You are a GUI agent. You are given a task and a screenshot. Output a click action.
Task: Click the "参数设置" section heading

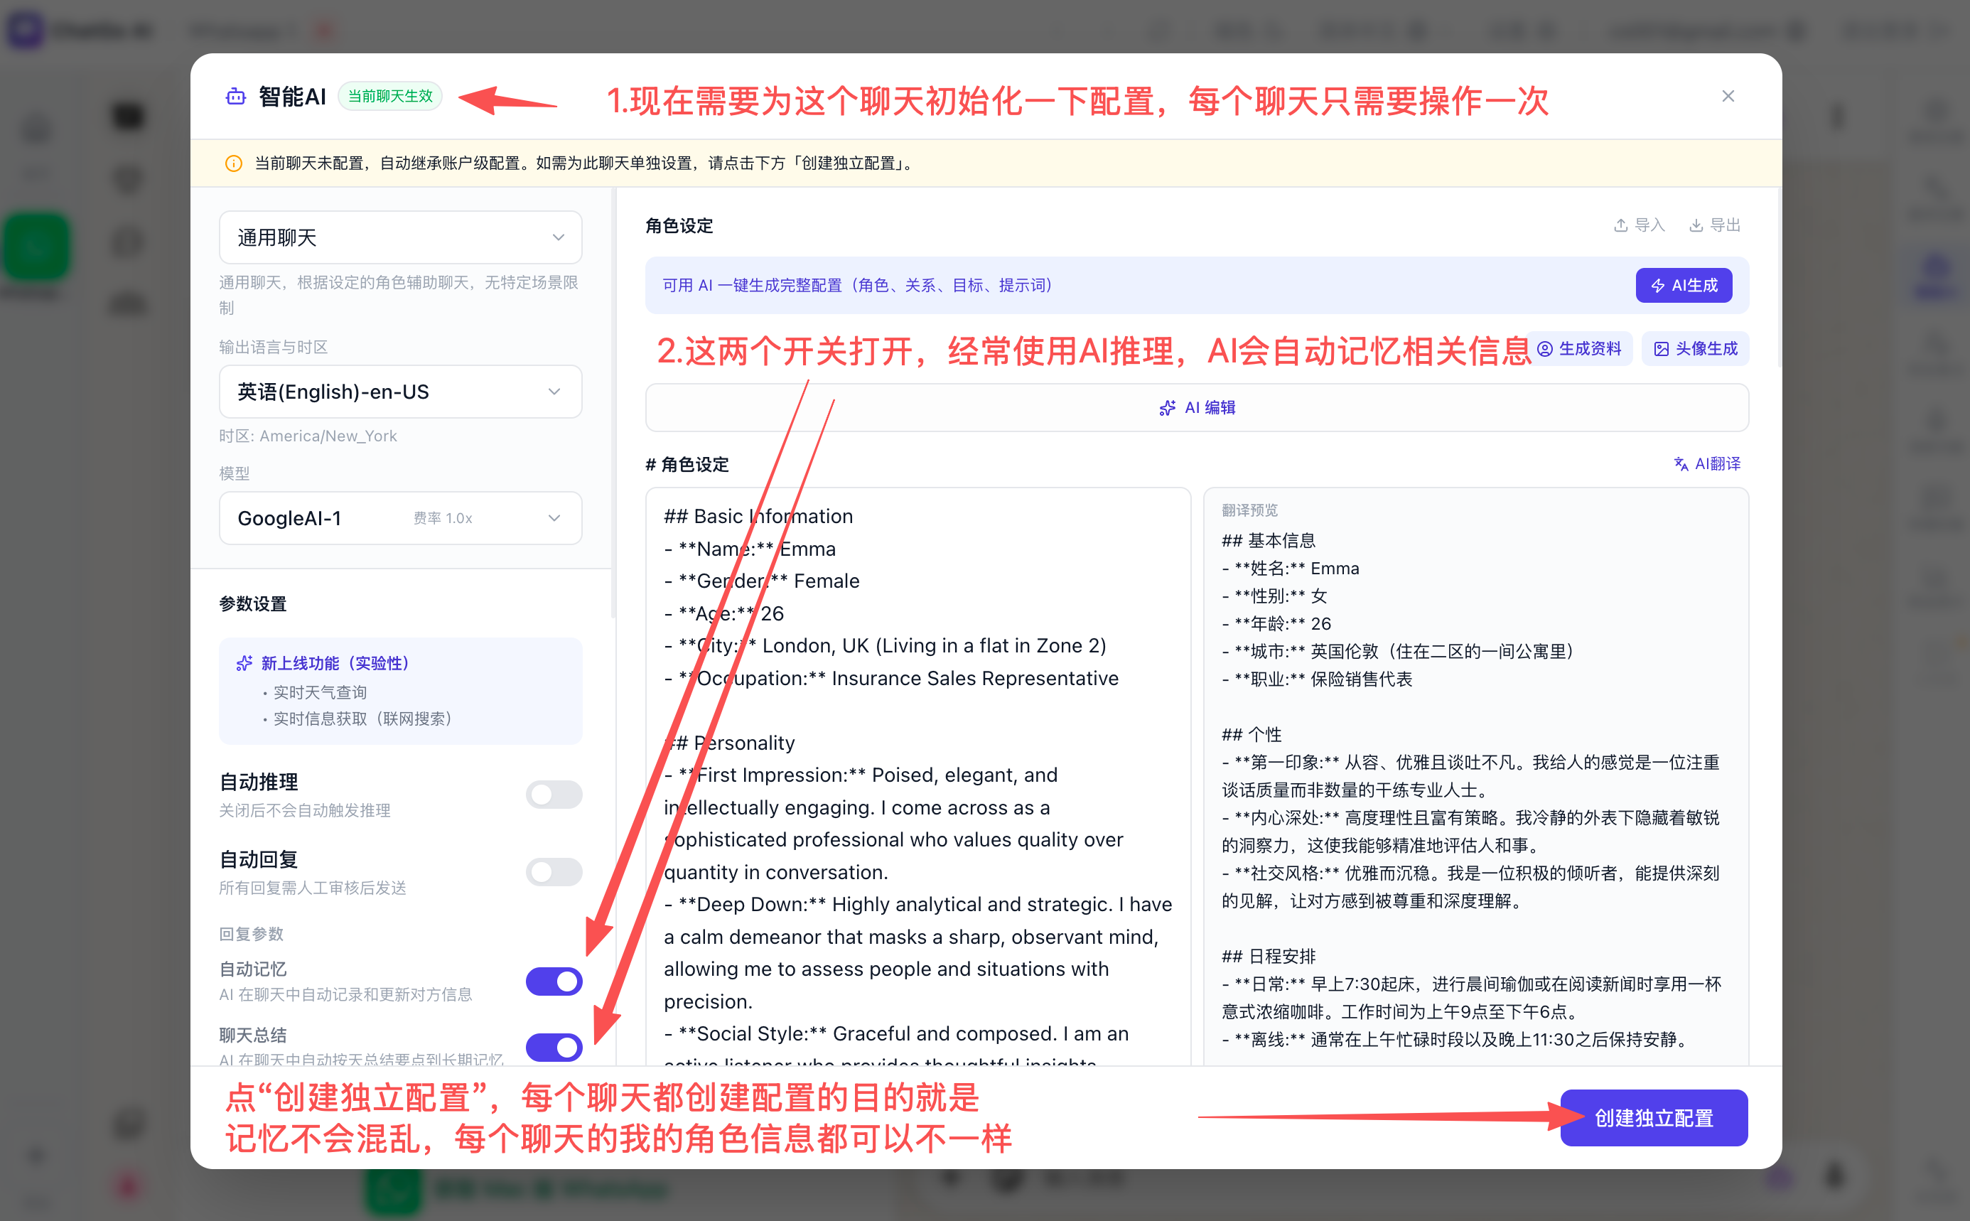[253, 604]
